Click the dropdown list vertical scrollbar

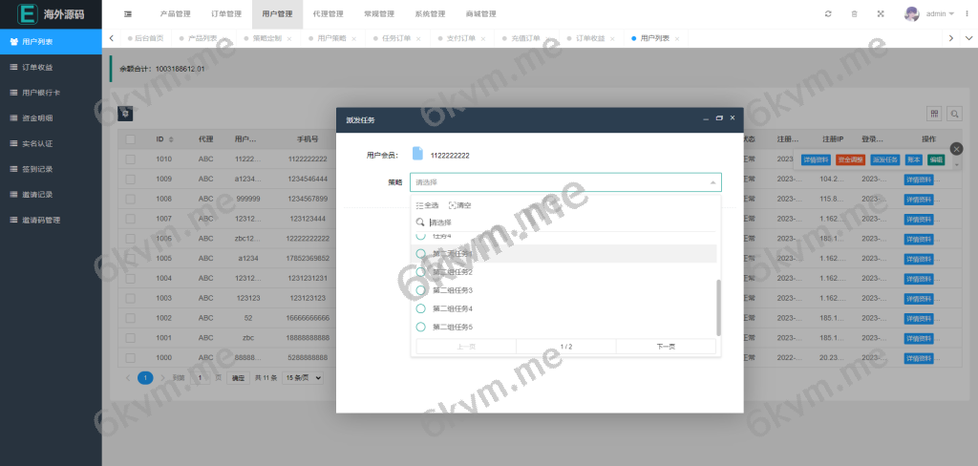click(718, 306)
